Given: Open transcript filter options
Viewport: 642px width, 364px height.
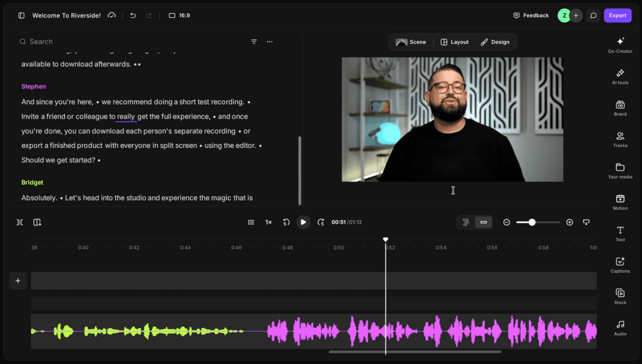Looking at the screenshot, I should (254, 42).
